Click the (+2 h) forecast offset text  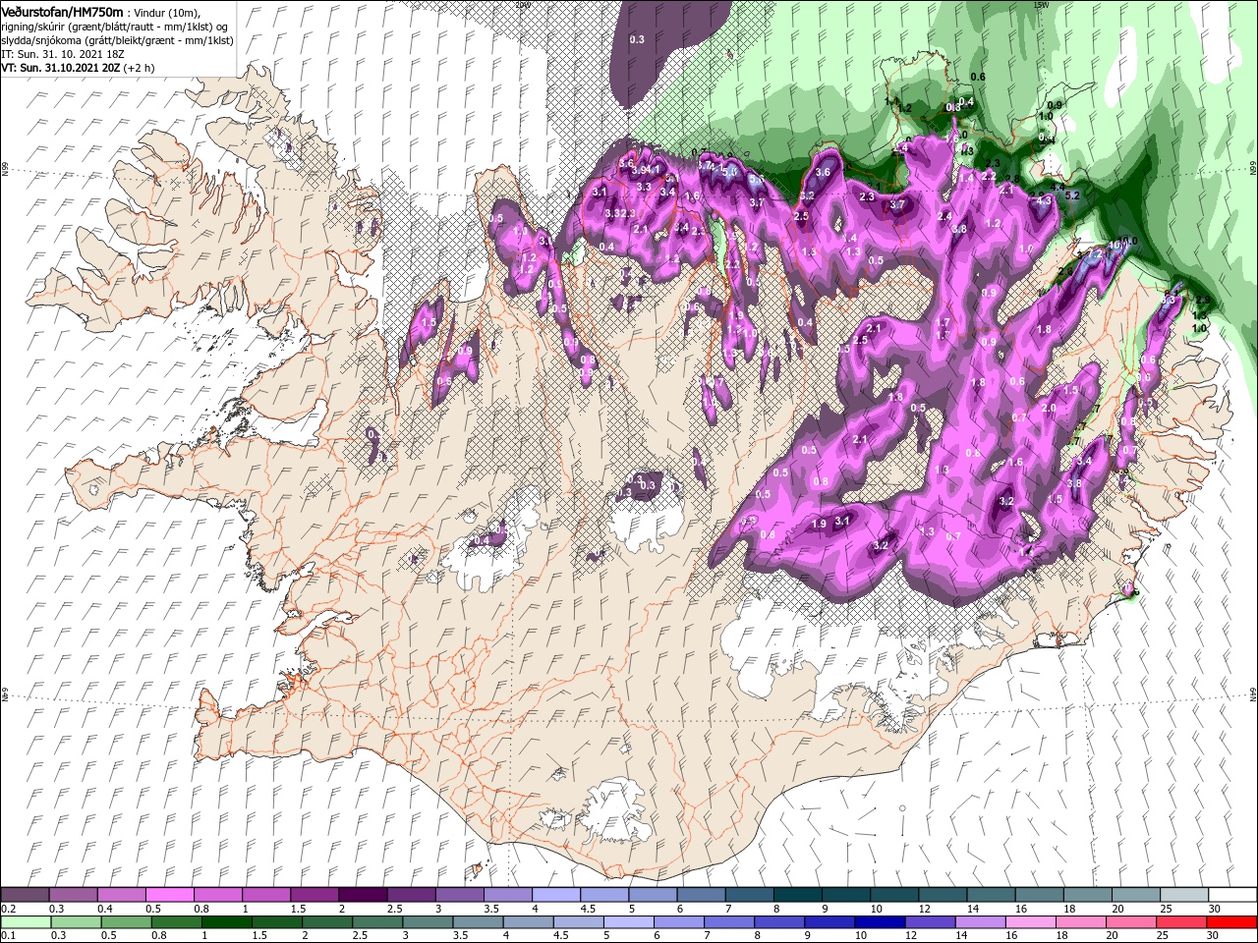tap(139, 69)
